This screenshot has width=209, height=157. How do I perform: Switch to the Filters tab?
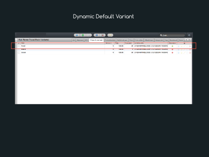131,40
